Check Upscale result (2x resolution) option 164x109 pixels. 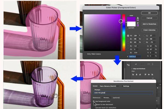point(93,108)
